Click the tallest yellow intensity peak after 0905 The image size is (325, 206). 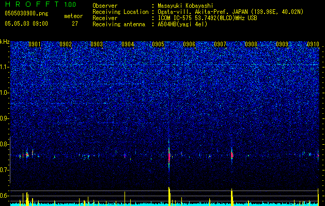click(169, 197)
